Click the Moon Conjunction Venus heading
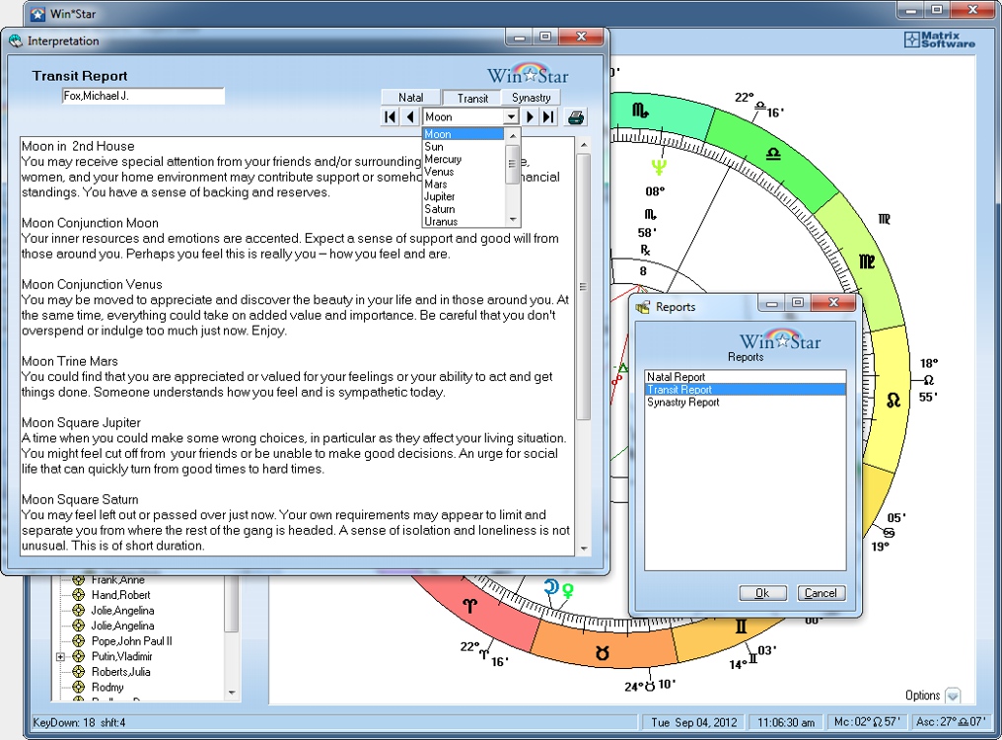Image resolution: width=1002 pixels, height=740 pixels. 92,284
